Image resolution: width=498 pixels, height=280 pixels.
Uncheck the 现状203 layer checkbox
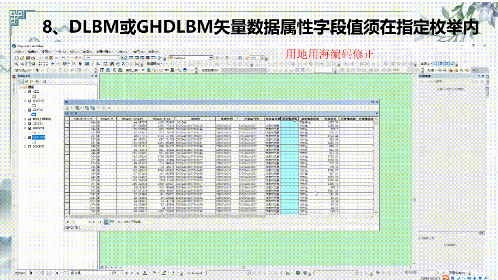coord(30,128)
